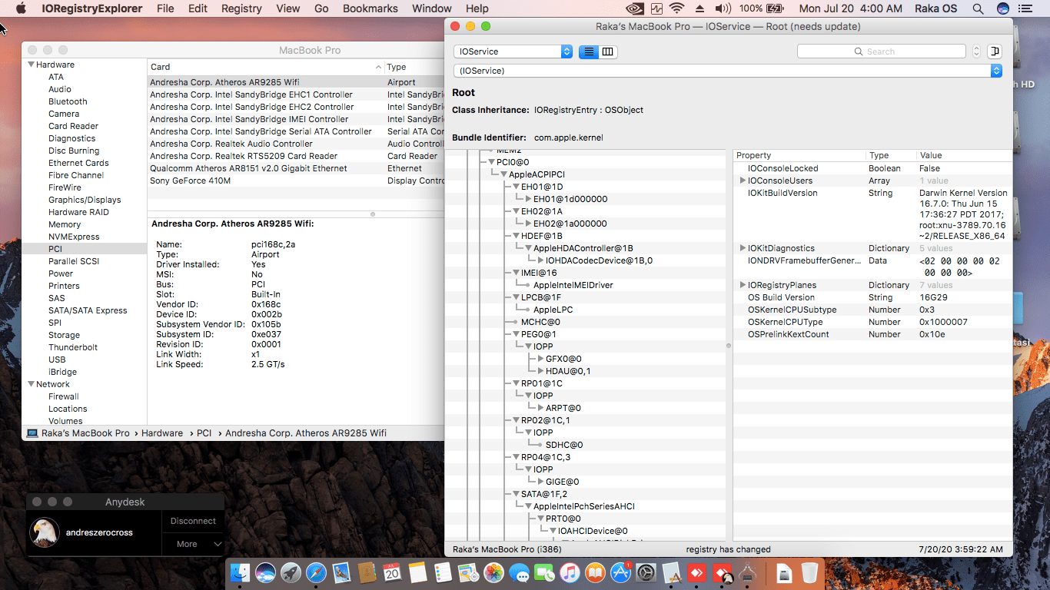This screenshot has height=590, width=1050.
Task: Switch IORegistryExplorer to list view
Action: click(x=589, y=51)
